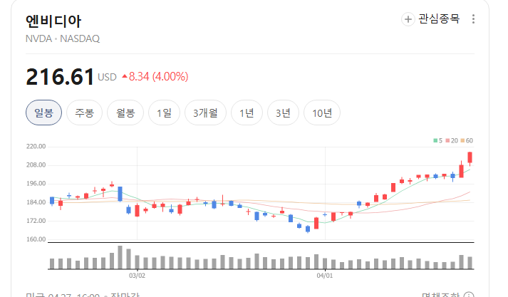The width and height of the screenshot is (508, 297).
Task: Click the pink 20-day moving average legend
Action: pos(452,140)
